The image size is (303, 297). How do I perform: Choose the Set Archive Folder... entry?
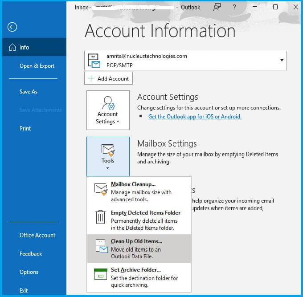[x=139, y=277]
